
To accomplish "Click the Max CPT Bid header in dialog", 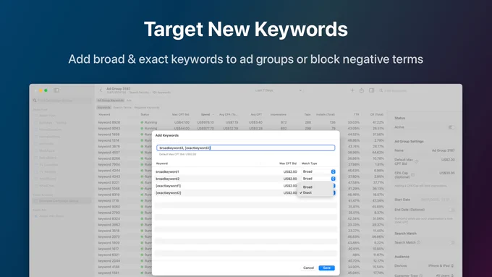I will tap(288, 163).
